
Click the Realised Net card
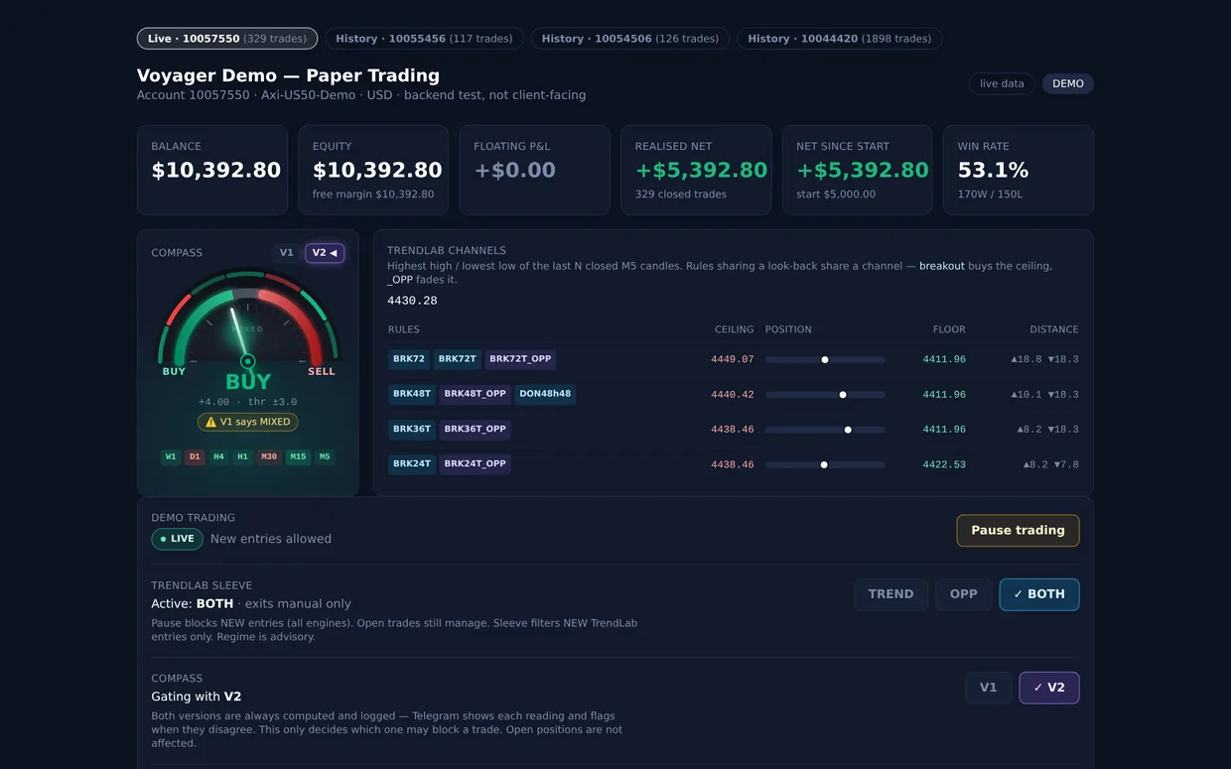[x=696, y=170]
